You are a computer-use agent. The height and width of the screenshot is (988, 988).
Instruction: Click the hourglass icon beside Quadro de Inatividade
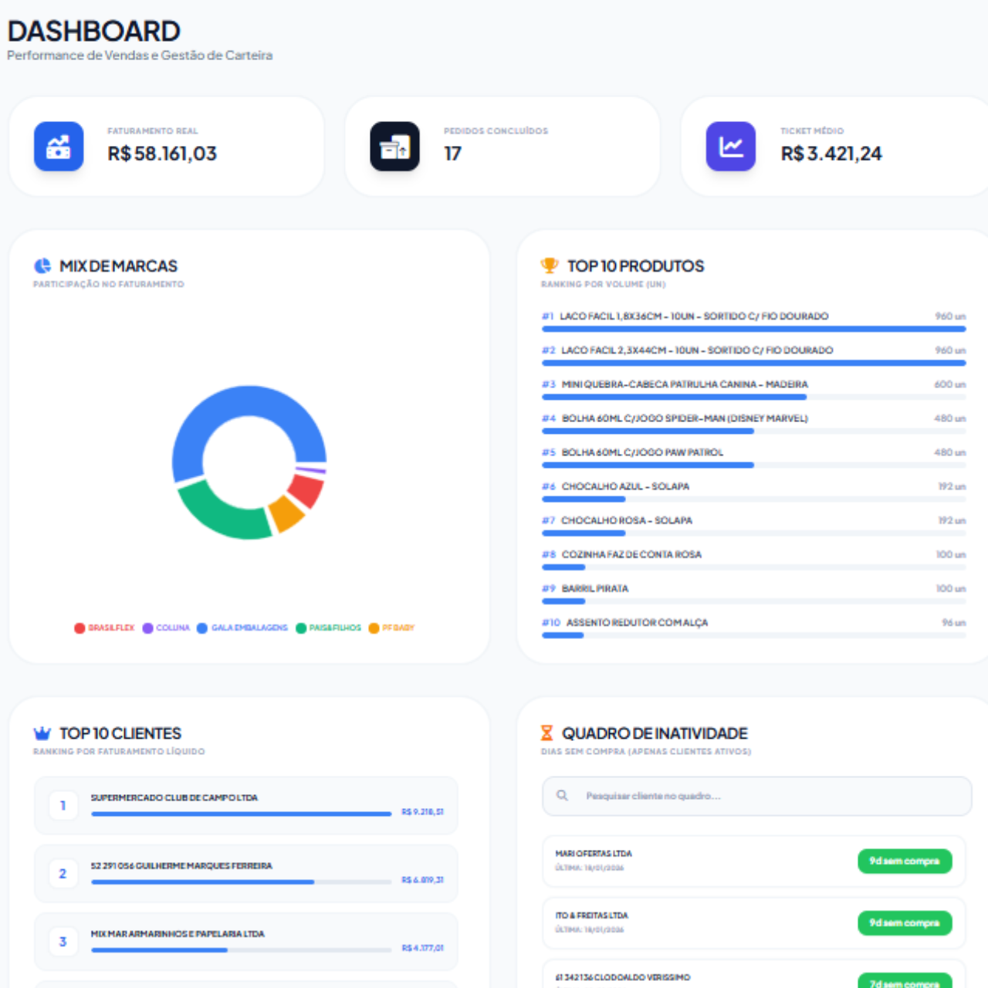click(x=547, y=733)
